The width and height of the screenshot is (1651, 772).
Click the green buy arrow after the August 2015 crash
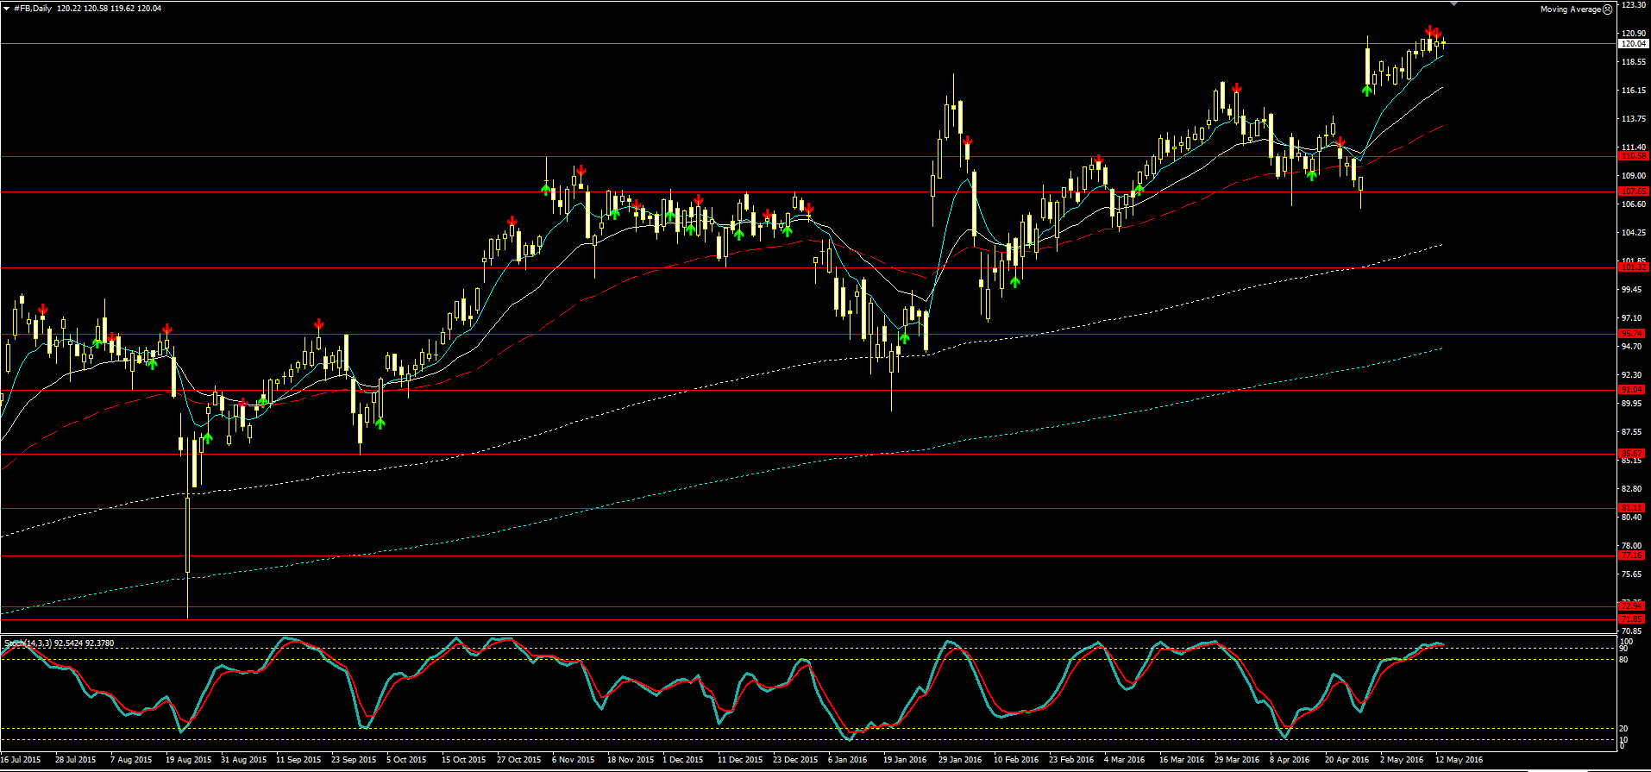(207, 438)
